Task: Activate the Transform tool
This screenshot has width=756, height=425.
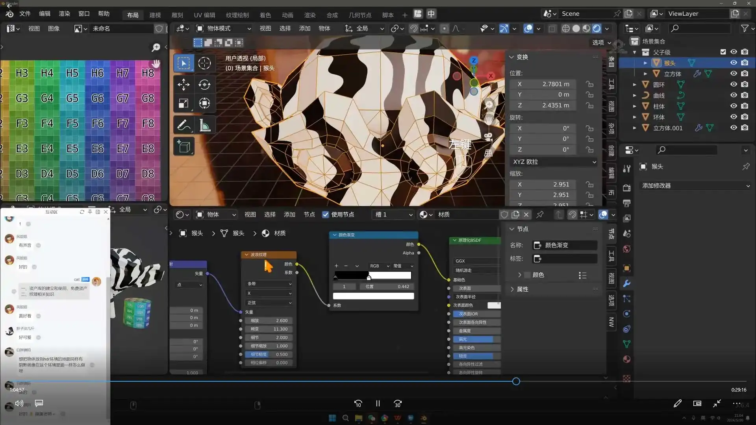Action: click(204, 103)
